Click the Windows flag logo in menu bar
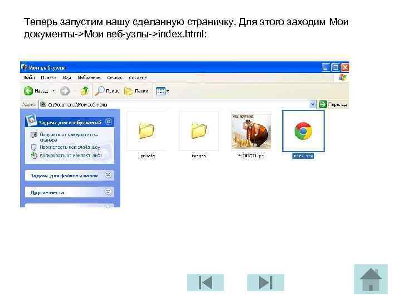This screenshot has width=401, height=301. click(x=343, y=77)
